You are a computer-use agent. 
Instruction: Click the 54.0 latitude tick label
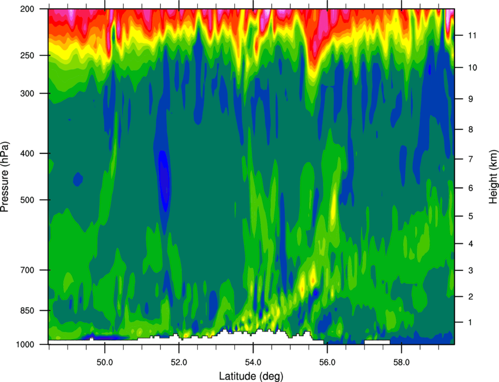(253, 363)
